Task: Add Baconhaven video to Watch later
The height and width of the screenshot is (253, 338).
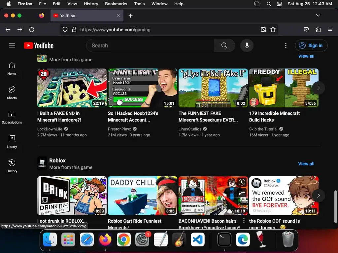Action: click(x=242, y=182)
